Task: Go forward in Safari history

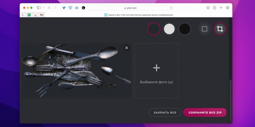Action: (x=56, y=8)
